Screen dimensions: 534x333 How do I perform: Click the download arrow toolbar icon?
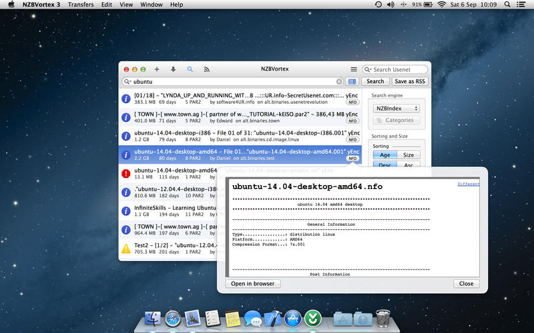point(174,69)
